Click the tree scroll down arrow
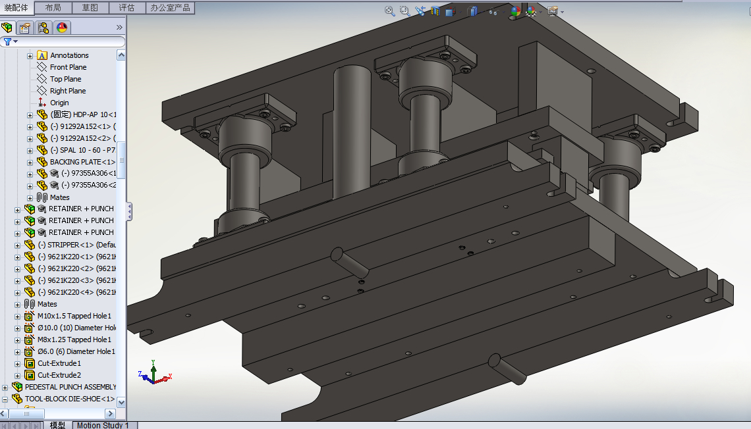751x429 pixels. click(121, 402)
